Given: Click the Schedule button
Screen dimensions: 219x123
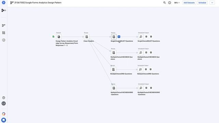Looking at the screenshot, I should [x=202, y=3].
